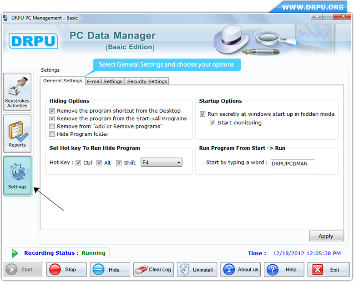The width and height of the screenshot is (354, 282).
Task: Select the Settings gear sidebar icon
Action: click(x=17, y=175)
